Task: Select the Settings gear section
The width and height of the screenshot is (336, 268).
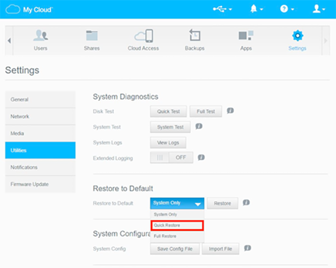Action: [x=297, y=40]
